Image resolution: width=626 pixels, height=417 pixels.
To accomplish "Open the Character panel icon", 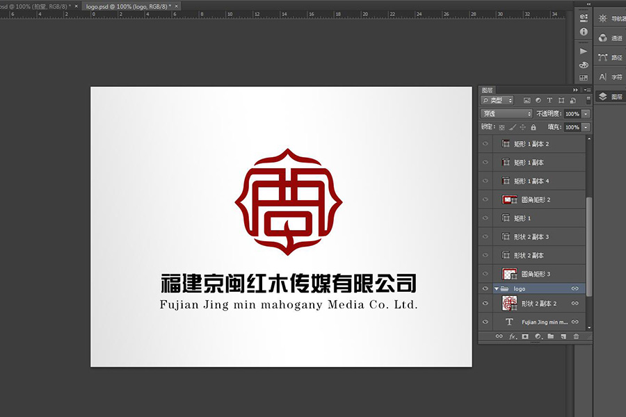I will (602, 76).
